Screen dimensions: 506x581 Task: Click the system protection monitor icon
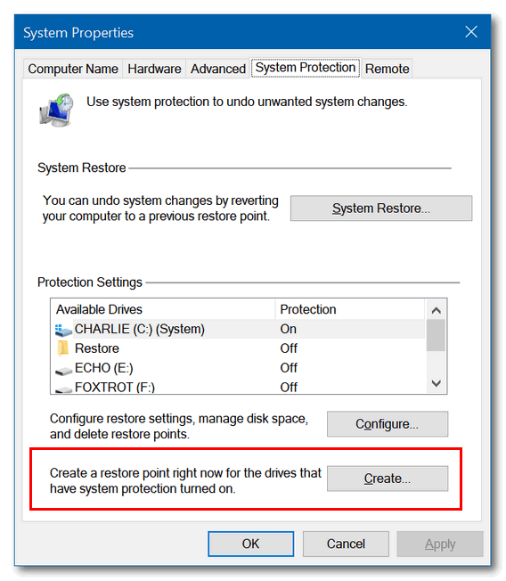point(56,110)
